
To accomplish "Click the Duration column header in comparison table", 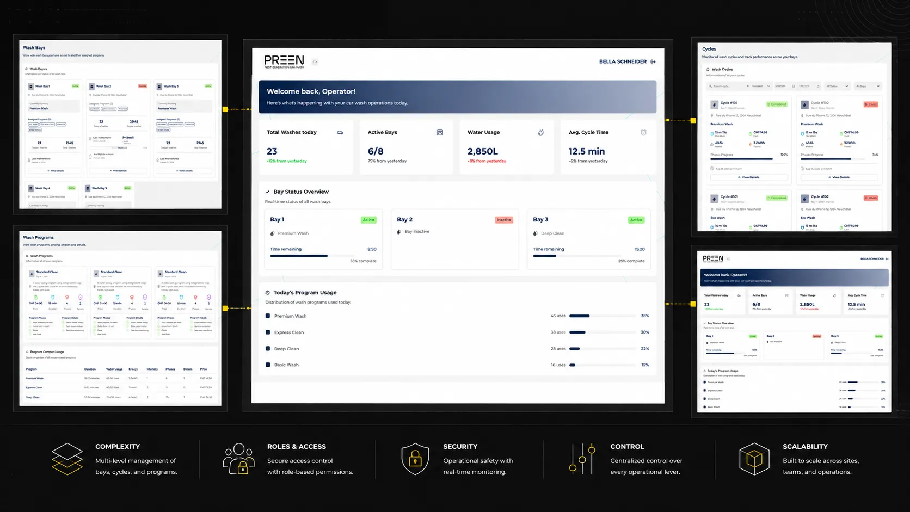I will click(90, 369).
